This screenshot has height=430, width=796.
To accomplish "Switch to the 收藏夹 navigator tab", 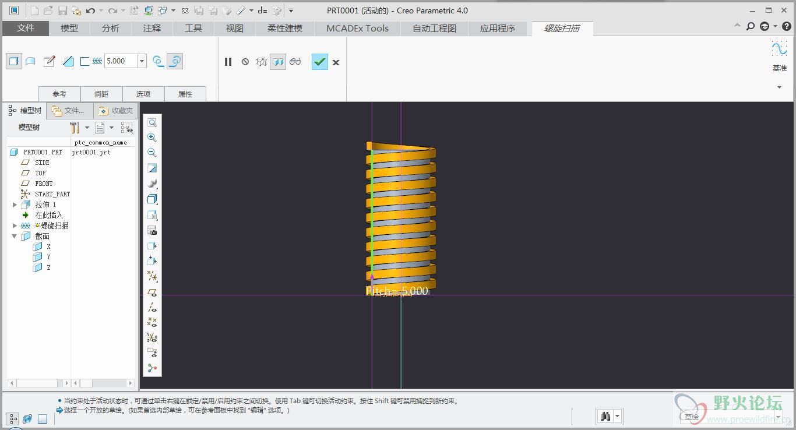I will coord(115,111).
